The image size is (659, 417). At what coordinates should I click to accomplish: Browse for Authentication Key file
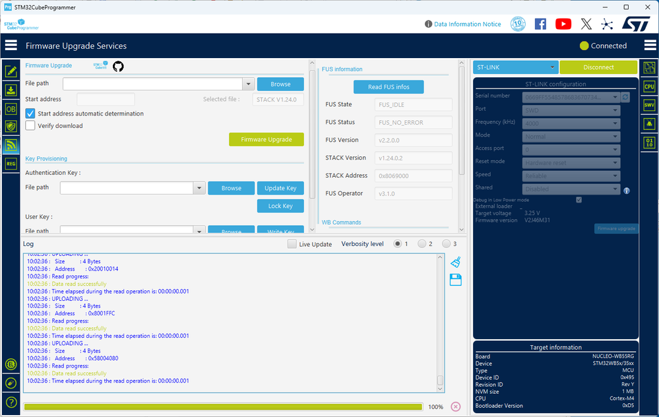click(231, 188)
